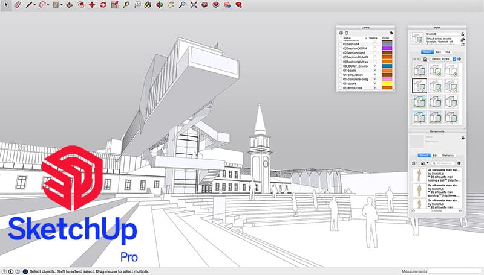The image size is (484, 275).
Task: Choose the Pan hand tool
Action: pos(171,5)
